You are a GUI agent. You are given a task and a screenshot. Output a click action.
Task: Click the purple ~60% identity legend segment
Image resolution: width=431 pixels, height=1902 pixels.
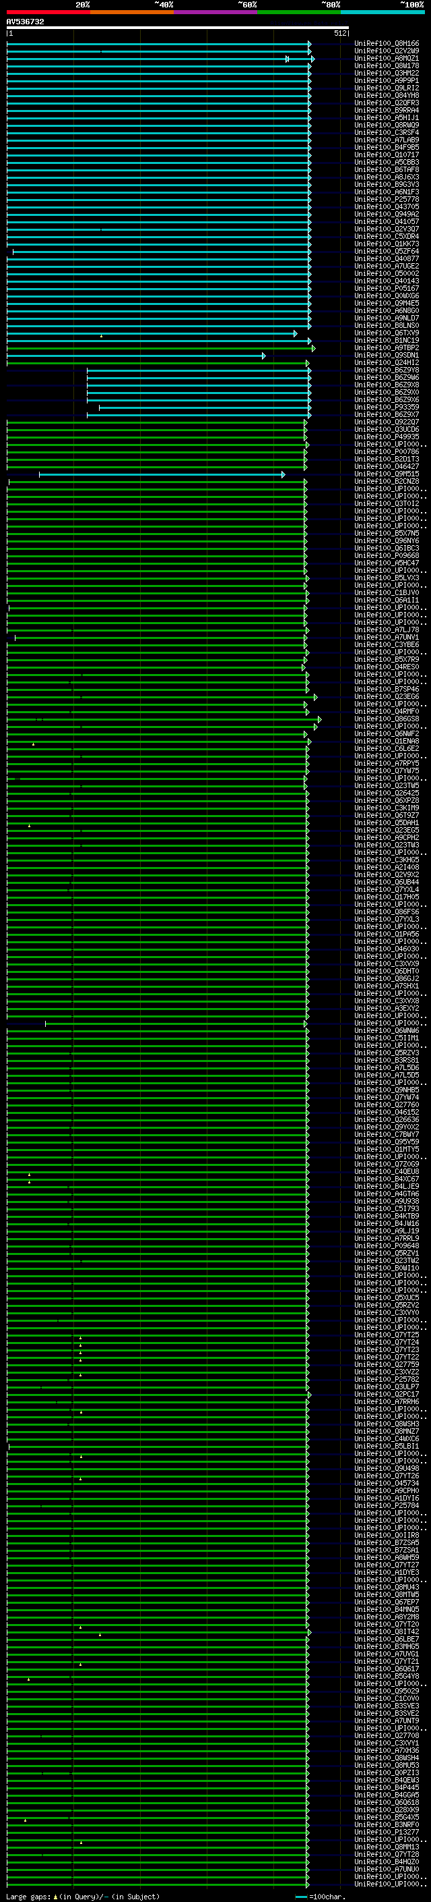point(216,12)
